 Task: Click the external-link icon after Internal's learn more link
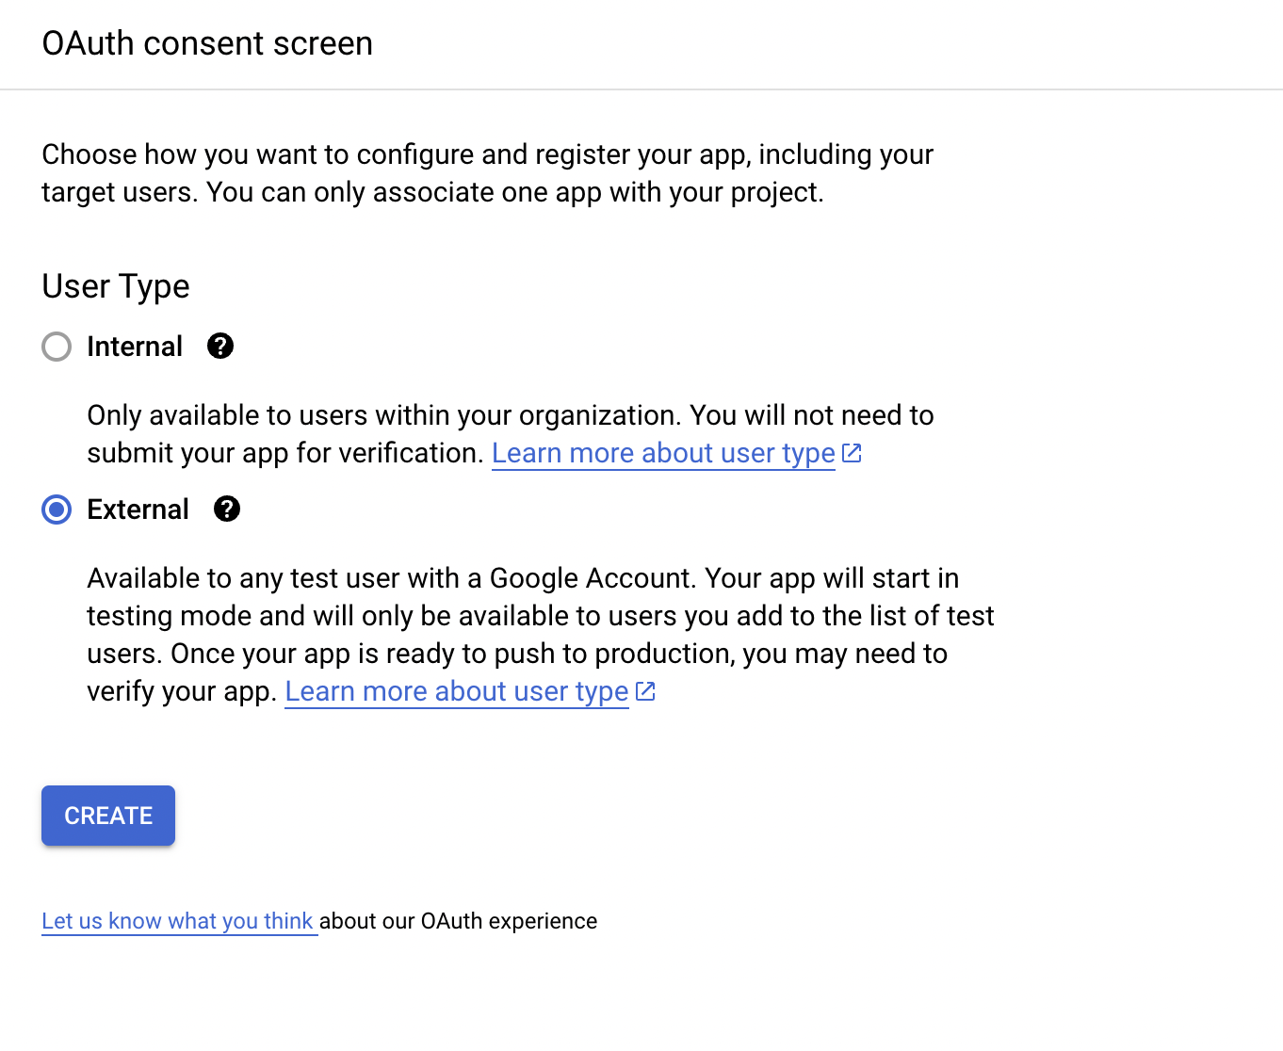(x=852, y=452)
